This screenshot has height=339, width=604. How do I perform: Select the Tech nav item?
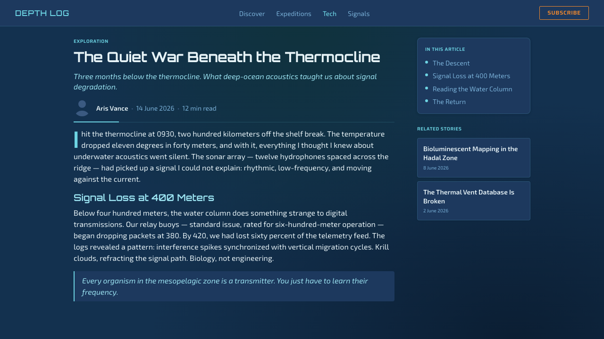click(329, 14)
